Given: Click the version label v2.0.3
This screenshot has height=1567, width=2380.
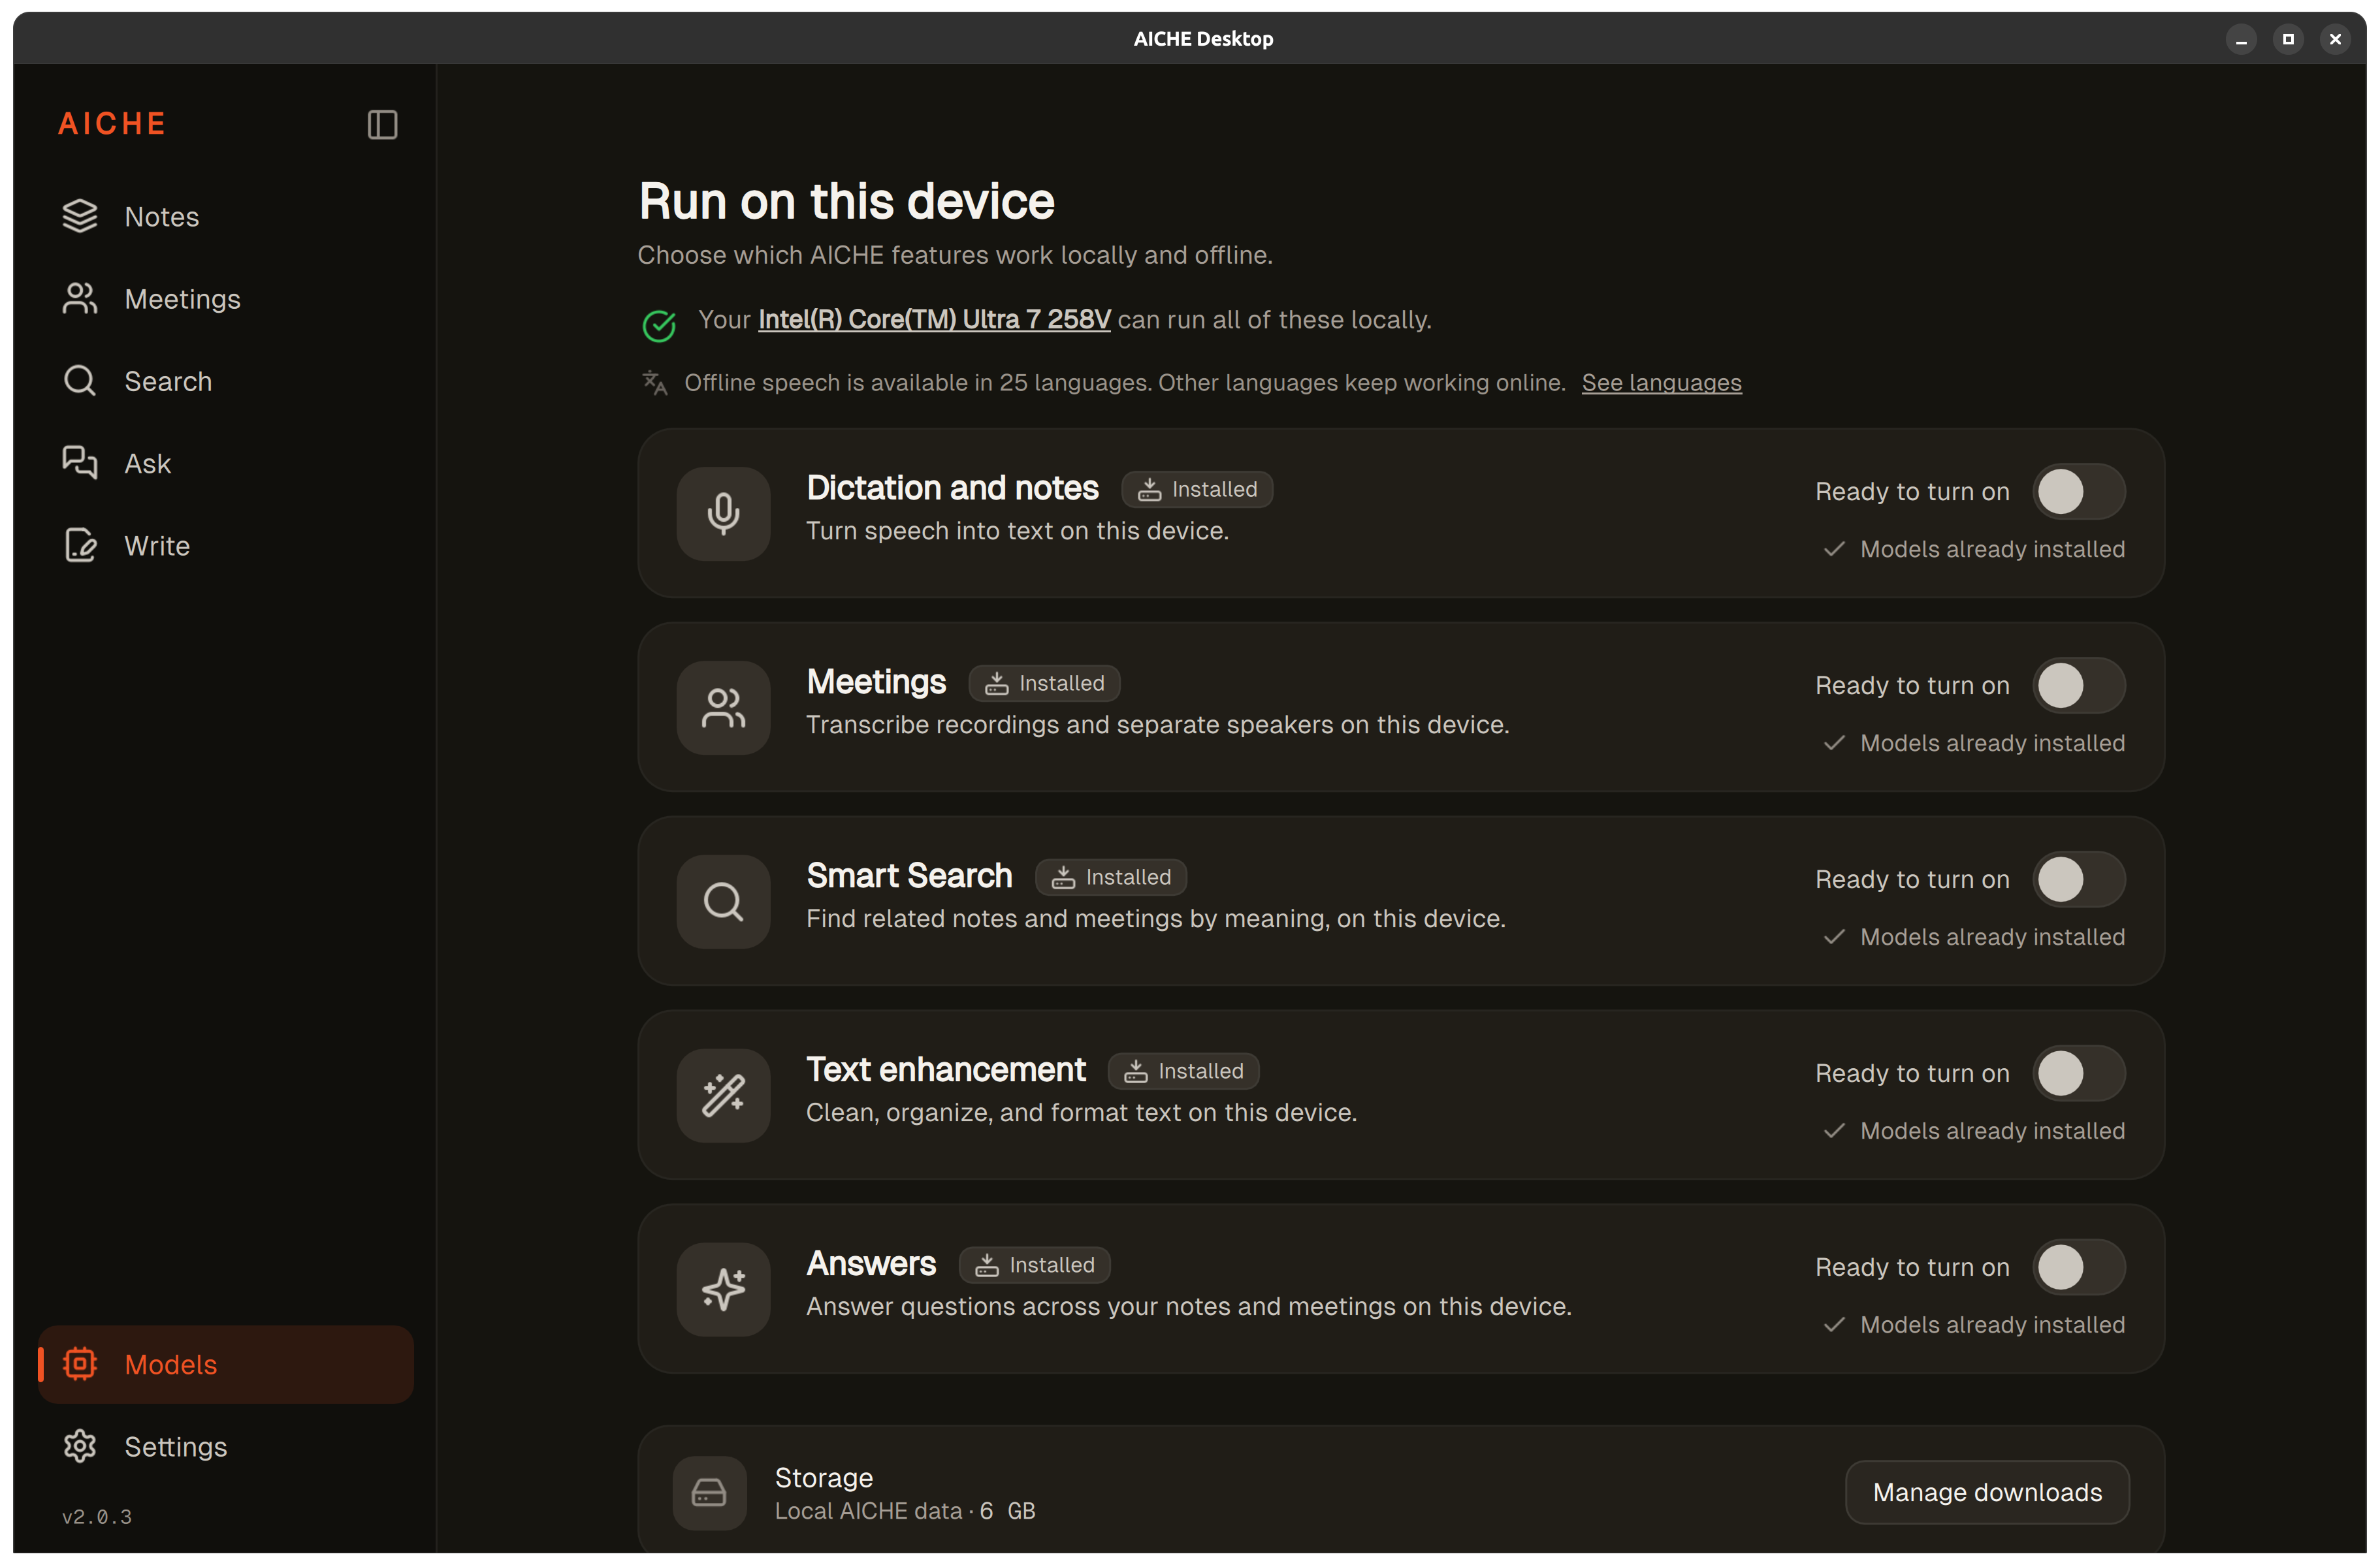Looking at the screenshot, I should pos(97,1516).
